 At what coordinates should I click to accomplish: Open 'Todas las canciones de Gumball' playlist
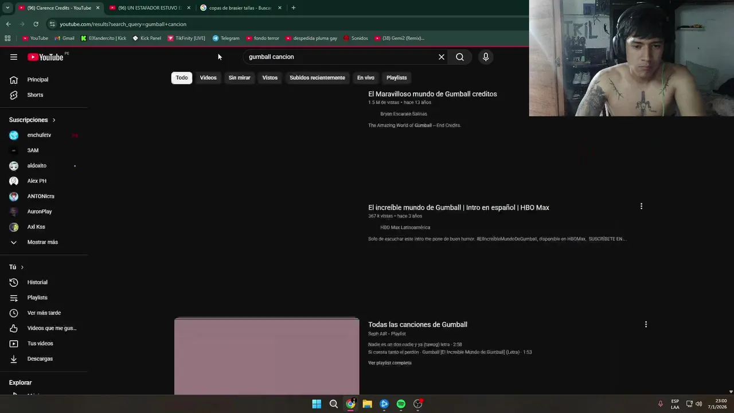(x=417, y=325)
